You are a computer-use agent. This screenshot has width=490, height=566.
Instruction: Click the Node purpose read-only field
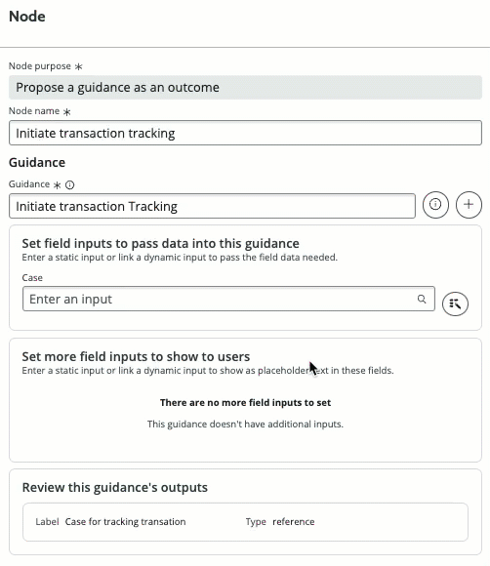245,88
